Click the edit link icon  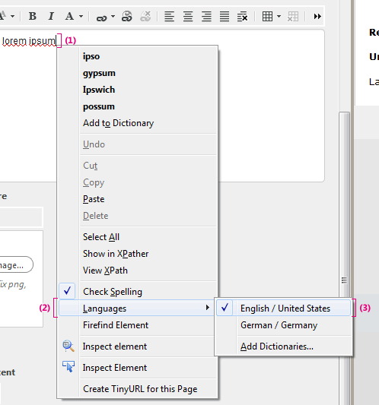point(127,16)
